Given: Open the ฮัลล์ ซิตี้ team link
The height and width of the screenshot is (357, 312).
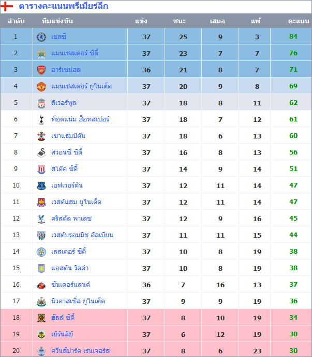Looking at the screenshot, I should click(63, 318).
